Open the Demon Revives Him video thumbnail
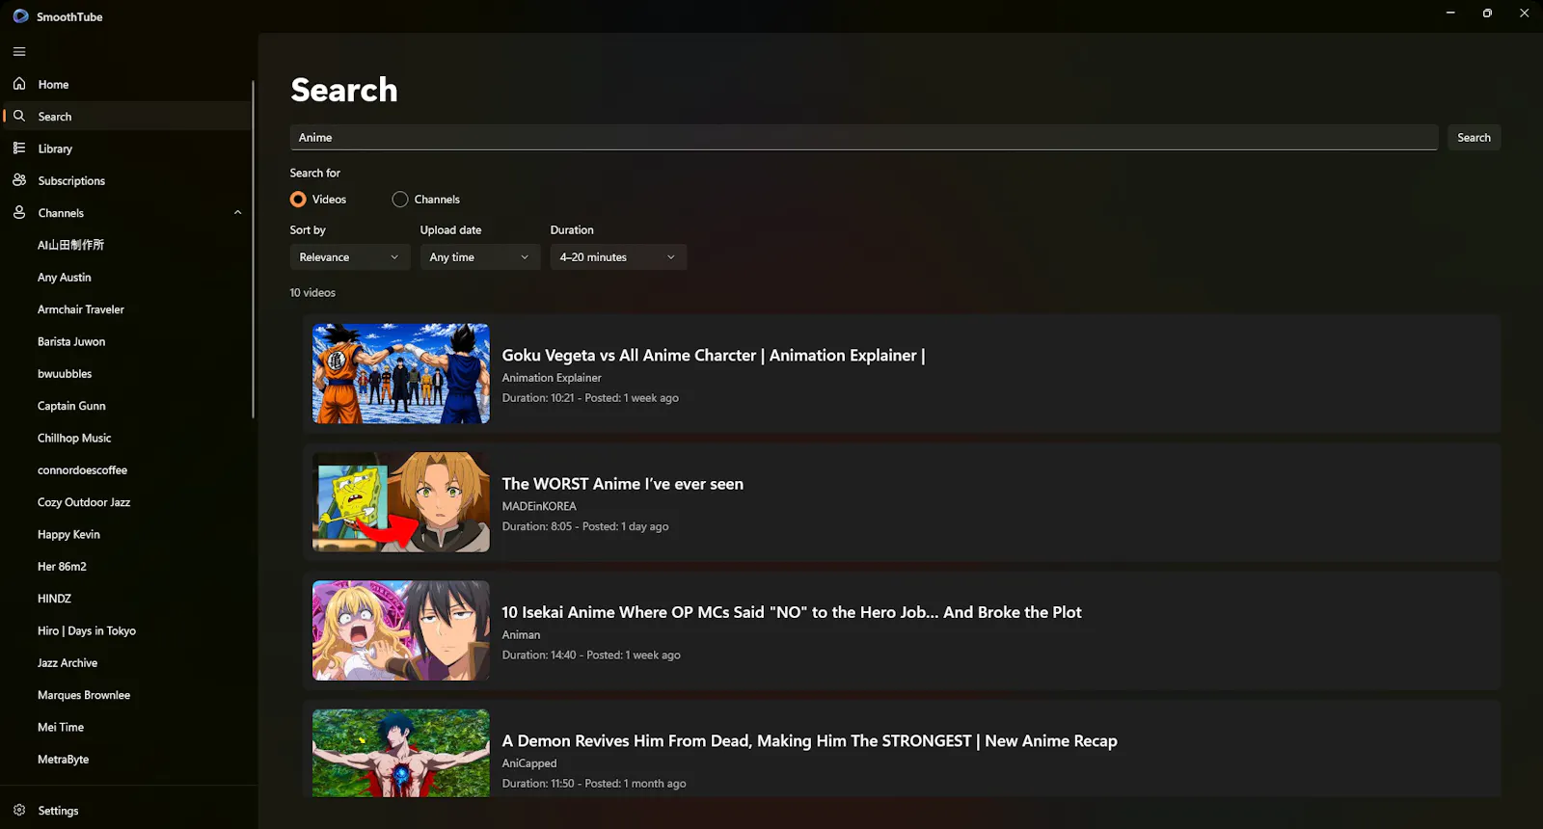The width and height of the screenshot is (1543, 829). [401, 753]
